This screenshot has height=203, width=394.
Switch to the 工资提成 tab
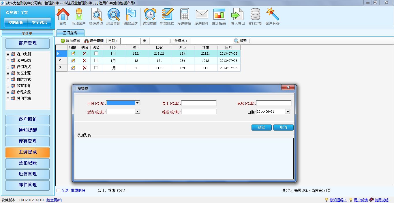click(x=70, y=33)
